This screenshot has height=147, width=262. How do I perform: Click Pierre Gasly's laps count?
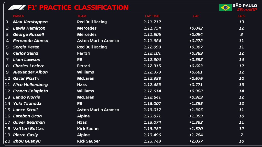point(241,135)
